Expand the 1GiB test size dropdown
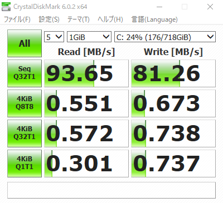This screenshot has width=223, height=203. tap(89, 37)
